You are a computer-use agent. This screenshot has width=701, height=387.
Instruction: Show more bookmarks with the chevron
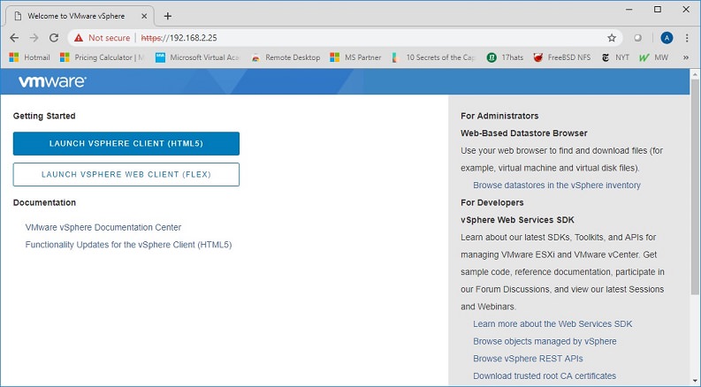[686, 57]
